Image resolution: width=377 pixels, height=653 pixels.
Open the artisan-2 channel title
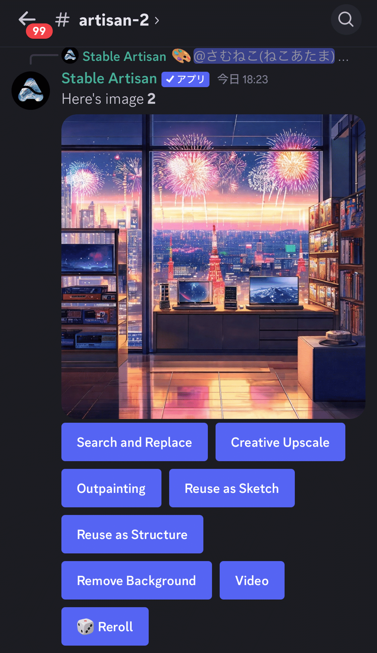(114, 20)
